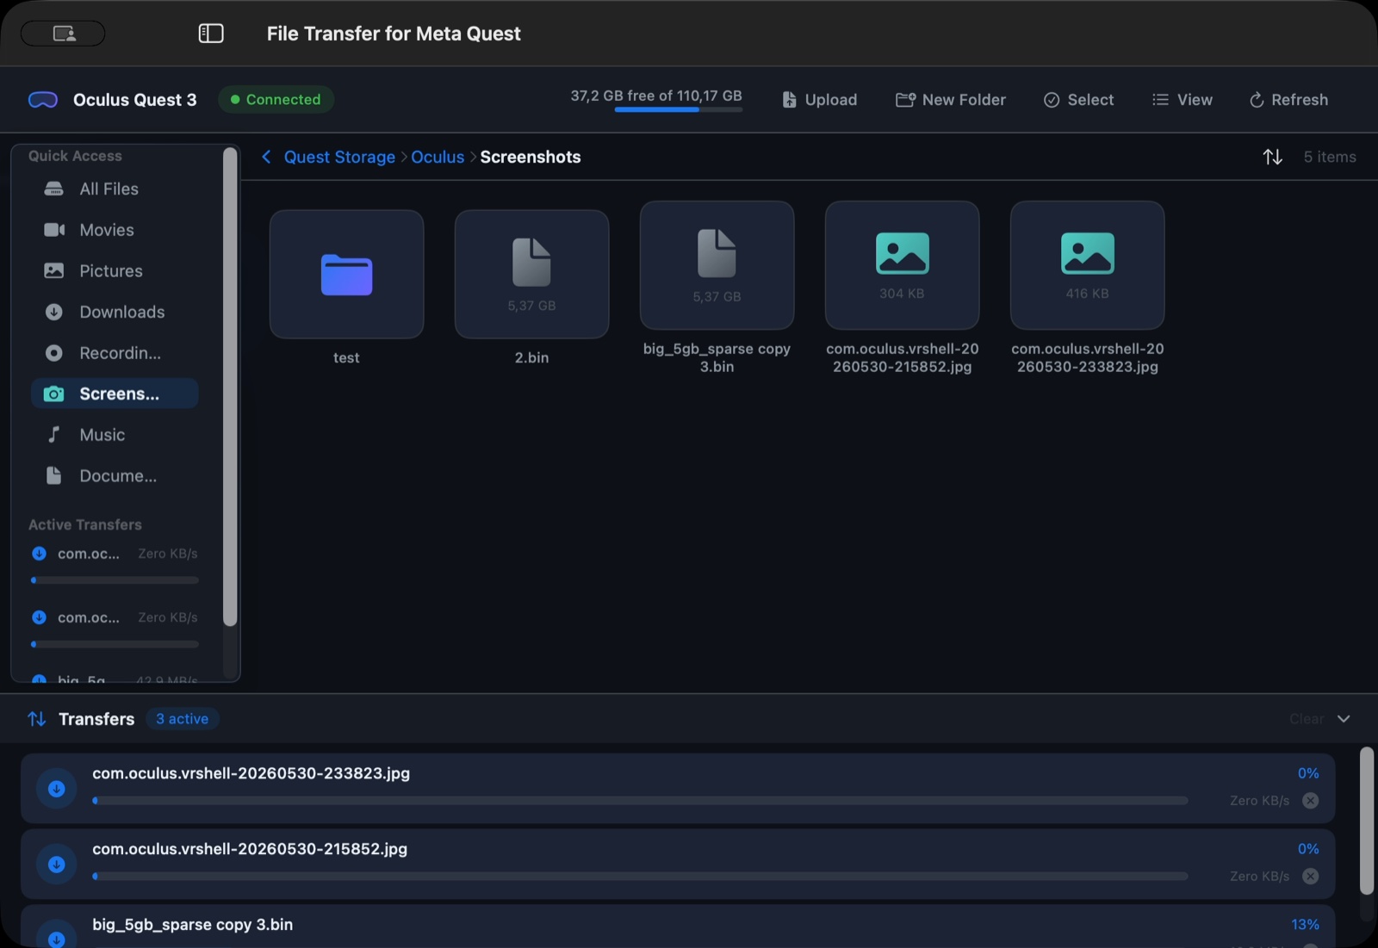Click the 13% progress label
Screen dimensions: 1378x948
(1305, 924)
